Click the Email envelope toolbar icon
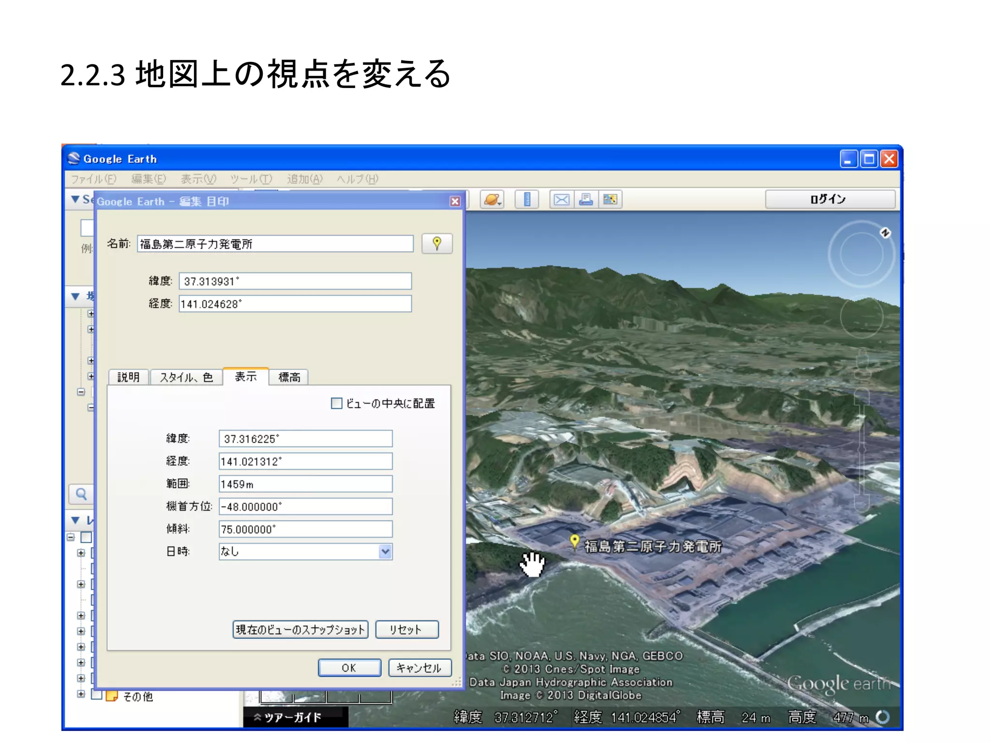The image size is (991, 743). click(561, 199)
